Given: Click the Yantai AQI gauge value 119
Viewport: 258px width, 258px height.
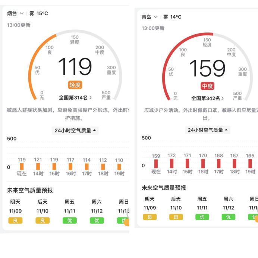Looking at the screenshot, I should (x=75, y=67).
